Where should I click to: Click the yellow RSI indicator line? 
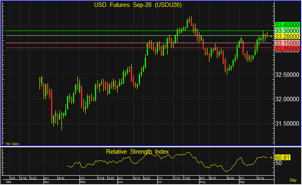167,162
